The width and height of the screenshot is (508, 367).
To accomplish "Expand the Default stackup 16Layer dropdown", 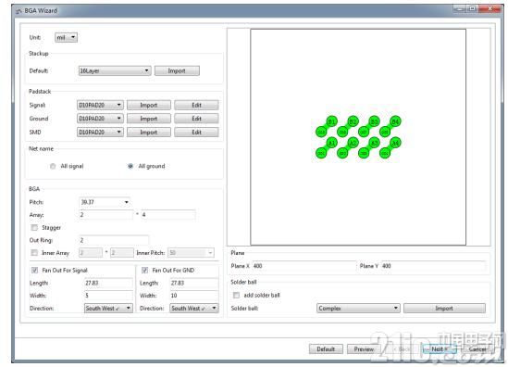I will [x=115, y=70].
